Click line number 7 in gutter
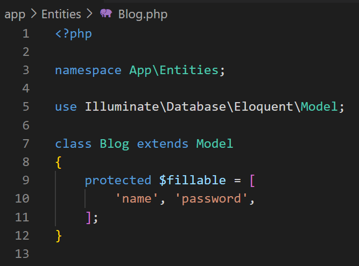The height and width of the screenshot is (266, 359). coord(26,143)
